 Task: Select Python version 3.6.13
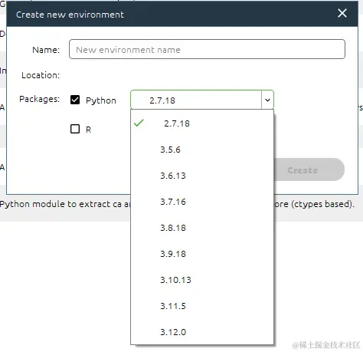[x=202, y=176]
